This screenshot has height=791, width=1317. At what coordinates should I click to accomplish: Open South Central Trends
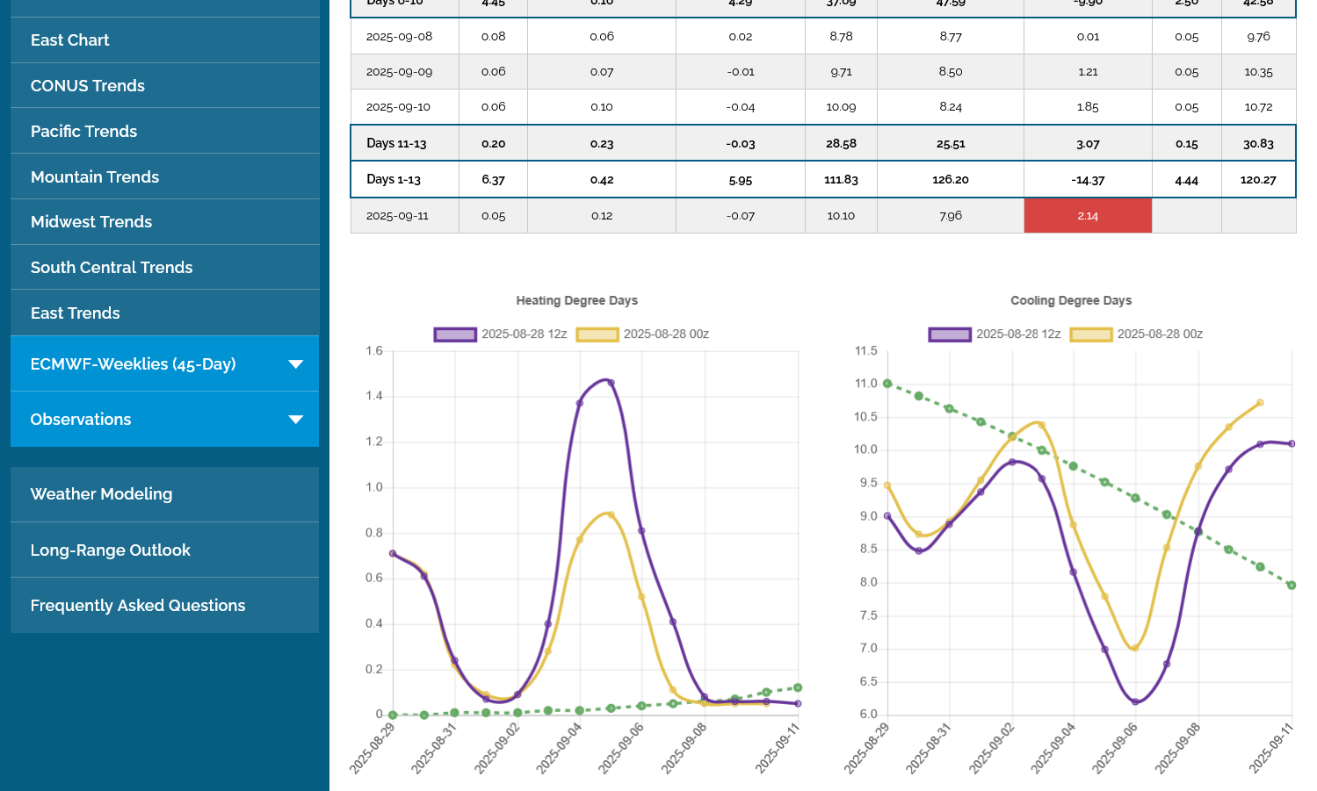[x=112, y=268]
